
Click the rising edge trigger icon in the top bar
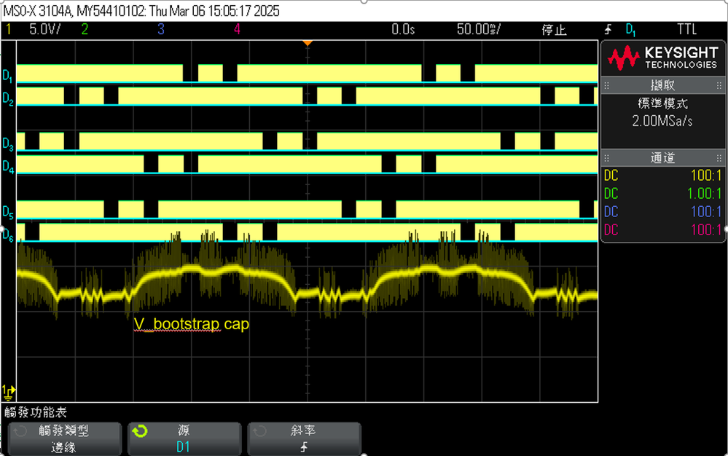point(608,30)
